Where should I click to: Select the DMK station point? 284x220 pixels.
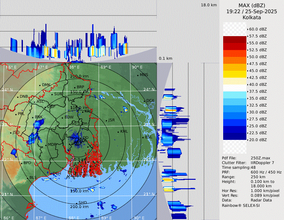click(40, 85)
